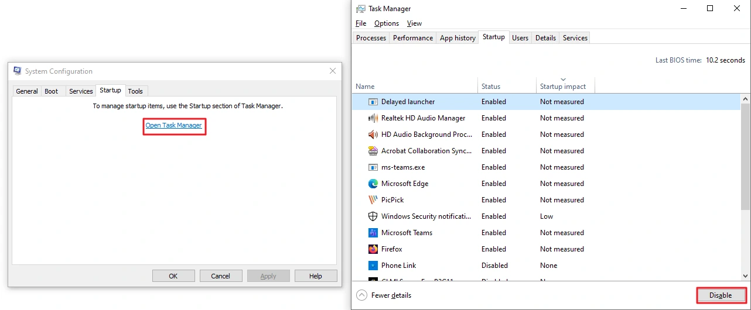
Task: Switch to the Processes tab
Action: (x=371, y=38)
